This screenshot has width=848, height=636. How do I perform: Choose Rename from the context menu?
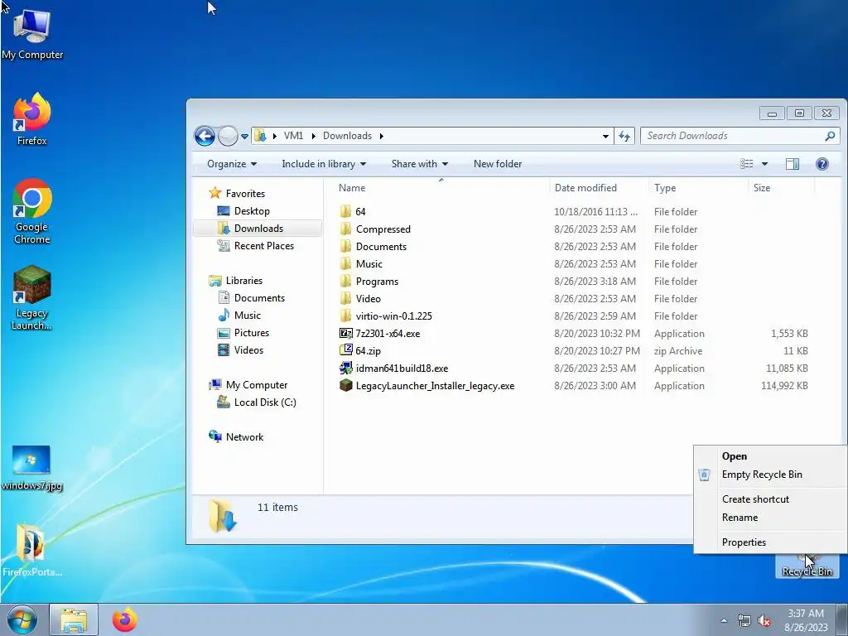point(771,518)
